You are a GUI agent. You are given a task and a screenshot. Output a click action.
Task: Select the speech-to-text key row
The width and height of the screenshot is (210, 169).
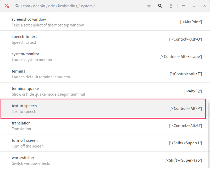pyautogui.click(x=105, y=39)
